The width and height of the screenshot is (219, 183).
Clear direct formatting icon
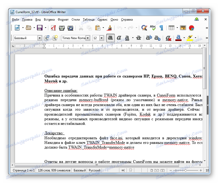168,38
